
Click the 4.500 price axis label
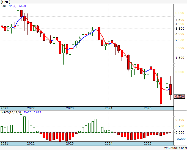(180, 20)
